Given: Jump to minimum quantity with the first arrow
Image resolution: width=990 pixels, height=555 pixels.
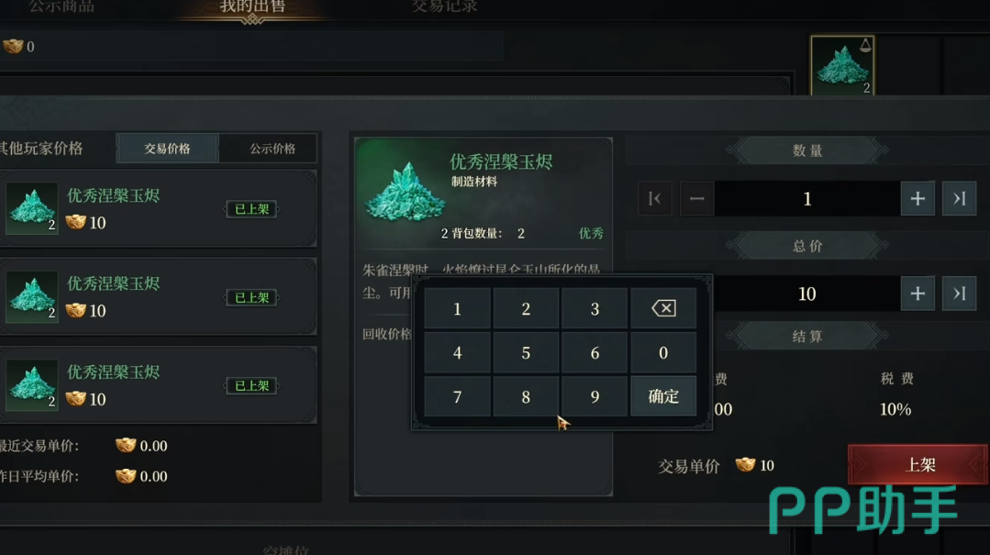Looking at the screenshot, I should coord(655,199).
